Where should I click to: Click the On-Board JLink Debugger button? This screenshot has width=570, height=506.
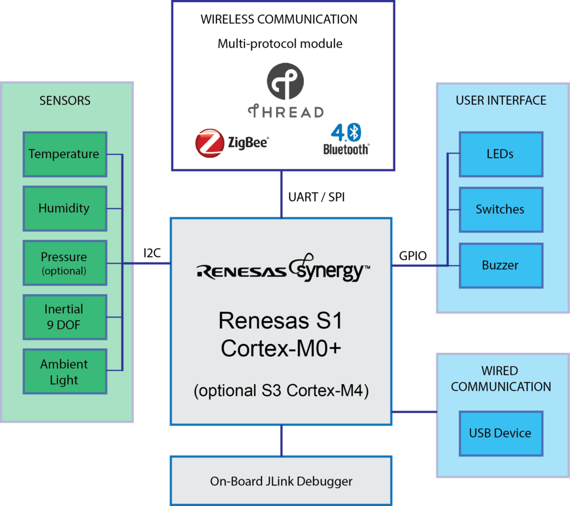(281, 480)
